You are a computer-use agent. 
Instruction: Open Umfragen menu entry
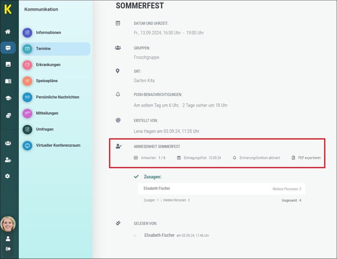click(55, 129)
